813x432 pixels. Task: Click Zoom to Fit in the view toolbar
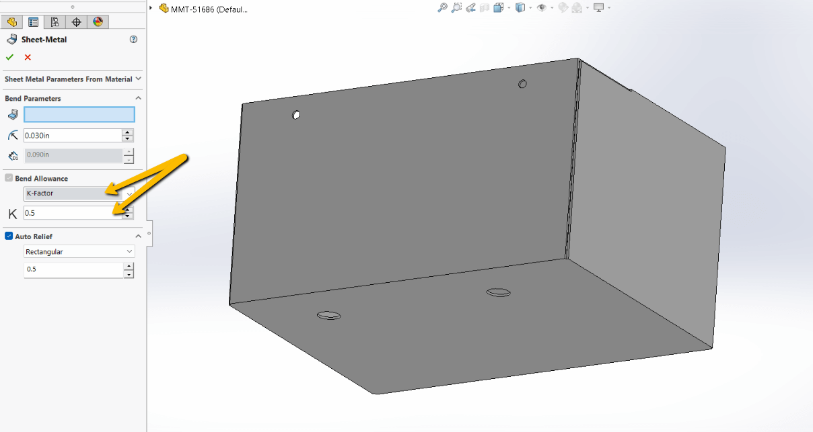(442, 7)
